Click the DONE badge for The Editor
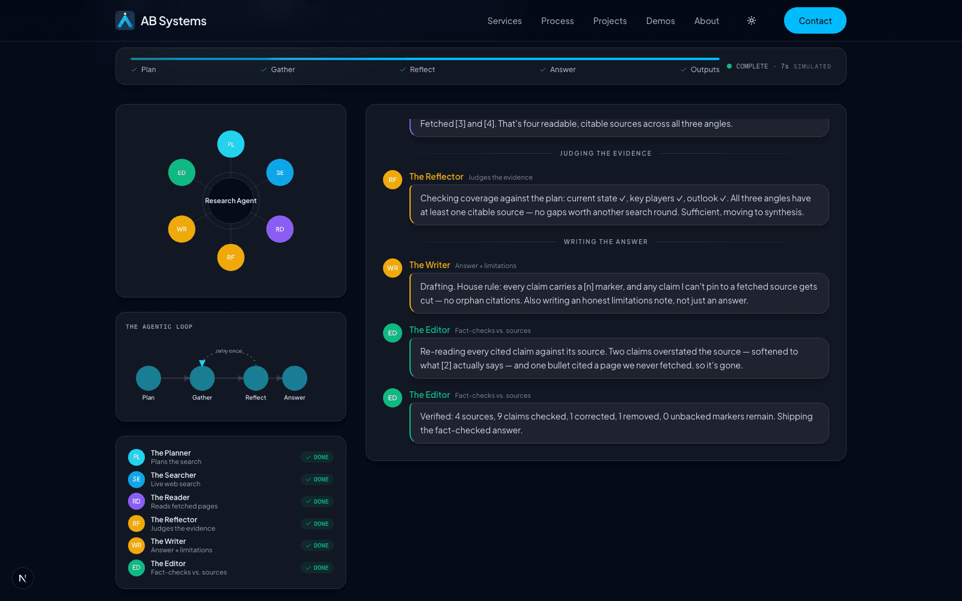Image resolution: width=962 pixels, height=601 pixels. pyautogui.click(x=317, y=568)
